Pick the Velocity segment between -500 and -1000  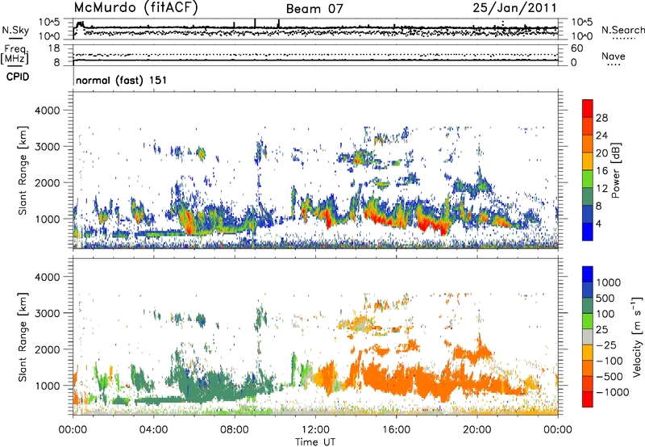click(588, 383)
